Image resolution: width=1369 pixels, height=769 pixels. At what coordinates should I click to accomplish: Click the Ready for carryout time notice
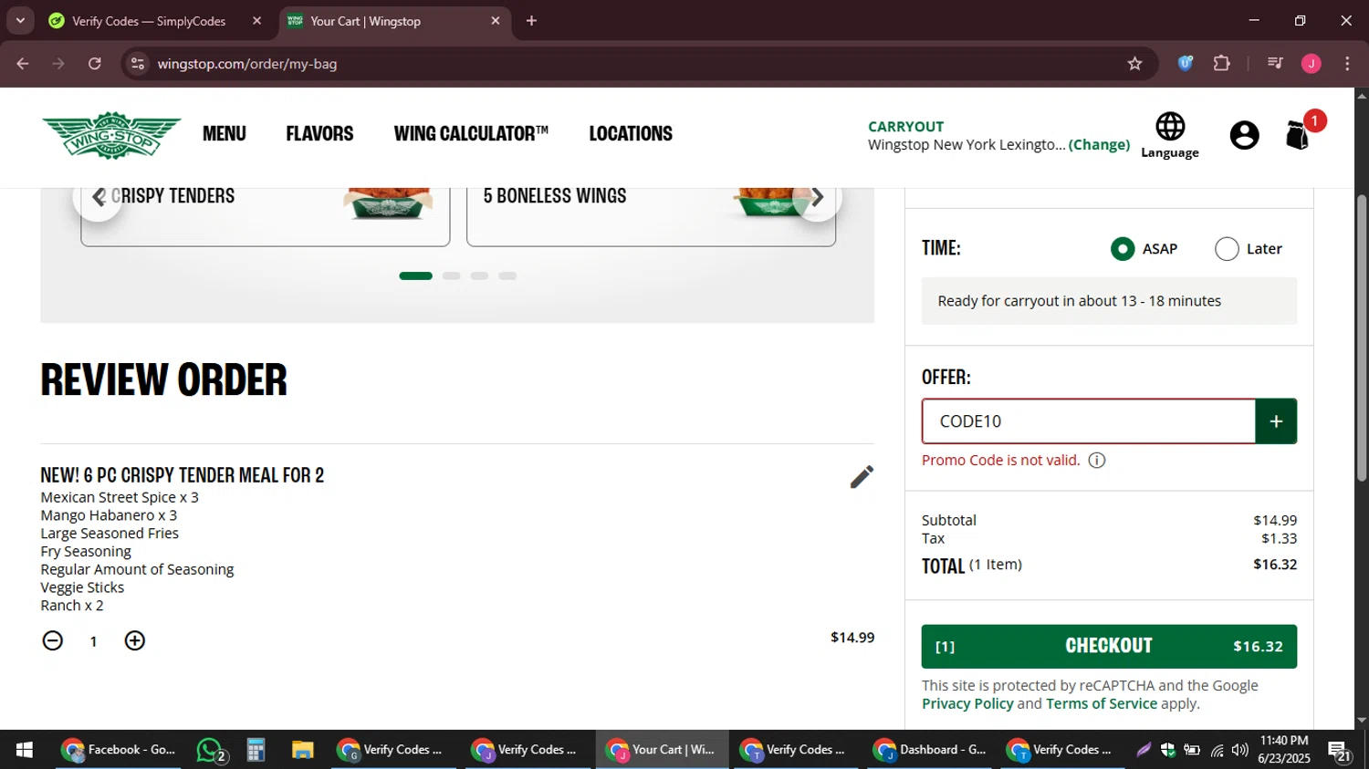click(x=1109, y=301)
